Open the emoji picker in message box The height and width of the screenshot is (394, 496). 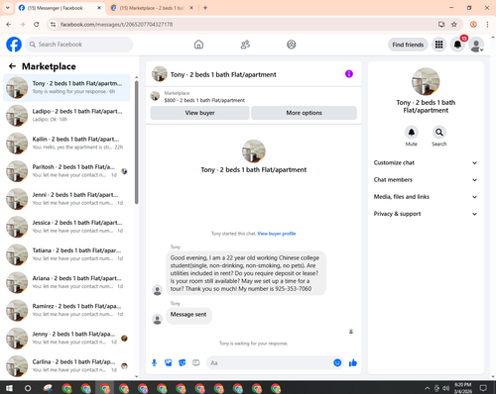click(x=337, y=363)
